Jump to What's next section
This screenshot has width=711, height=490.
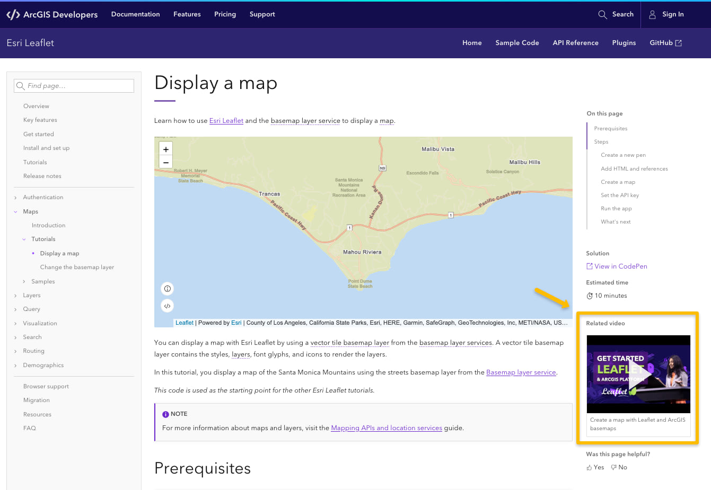click(x=616, y=222)
